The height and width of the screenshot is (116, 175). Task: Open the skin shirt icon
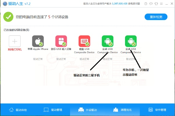click(156, 4)
